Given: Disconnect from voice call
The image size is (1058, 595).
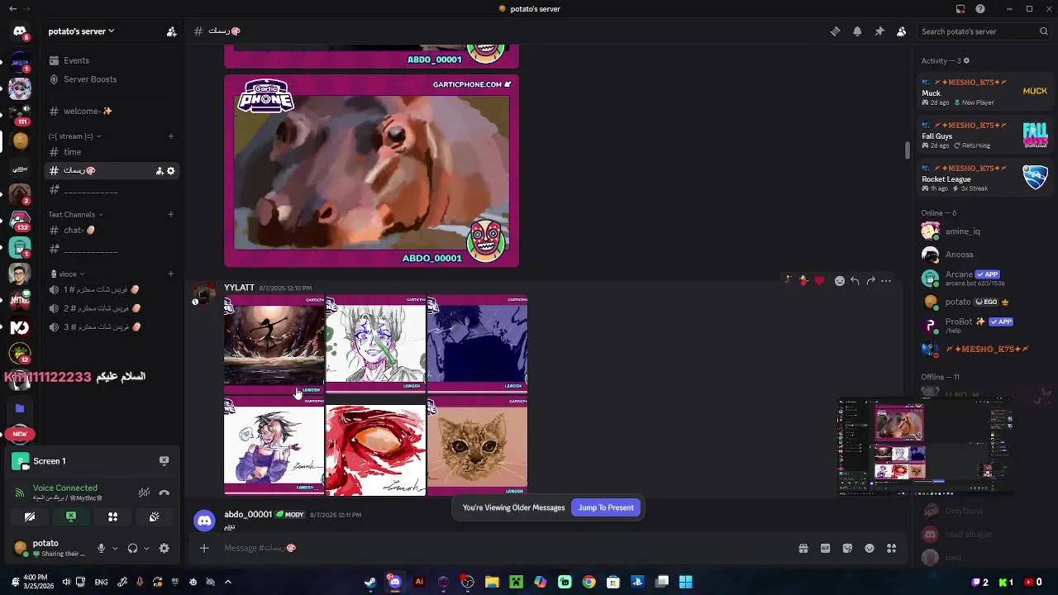Looking at the screenshot, I should [x=164, y=493].
